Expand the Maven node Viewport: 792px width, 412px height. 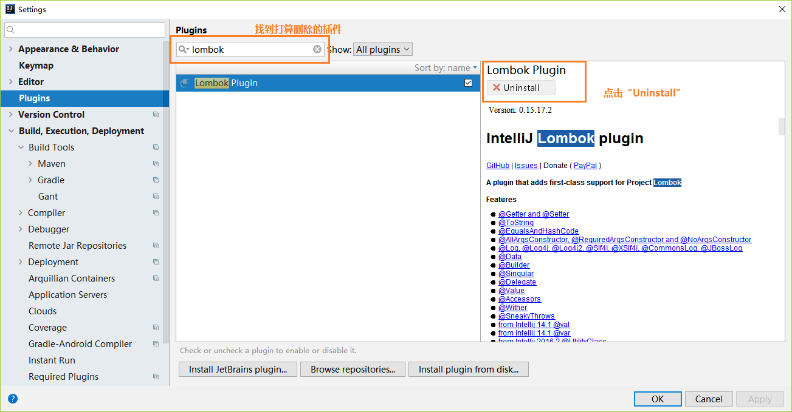pos(30,164)
